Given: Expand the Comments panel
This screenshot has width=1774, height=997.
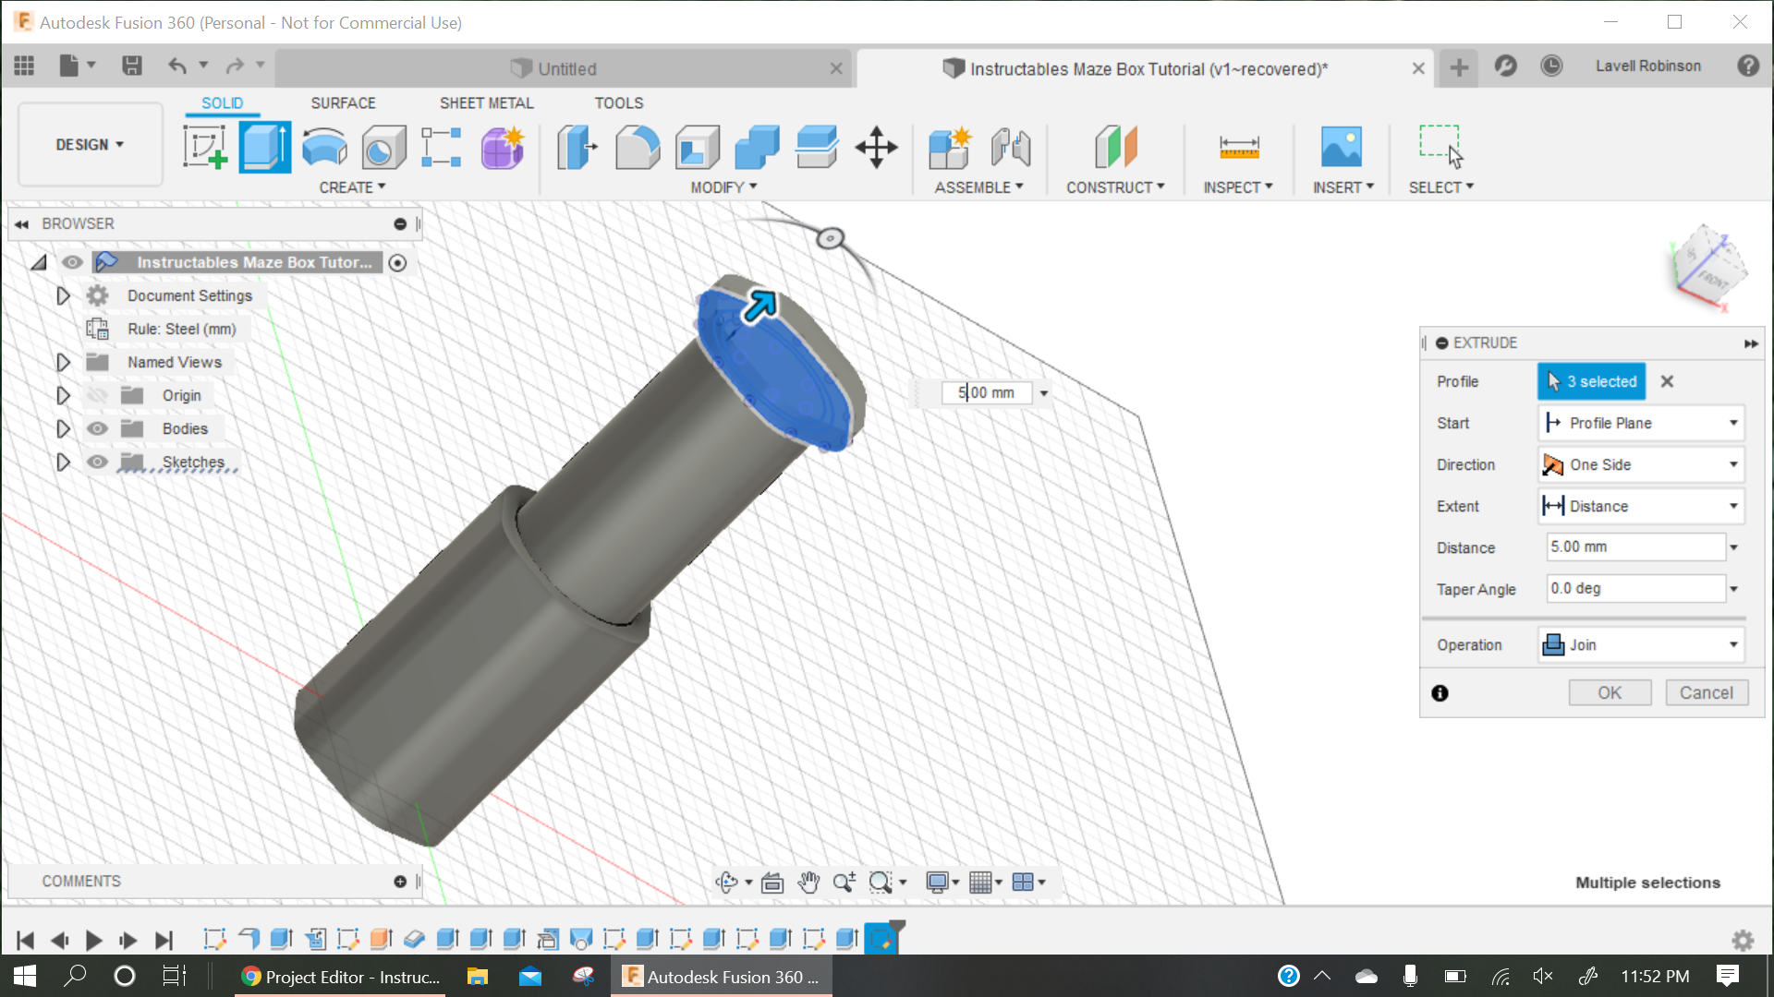Looking at the screenshot, I should click(x=400, y=882).
